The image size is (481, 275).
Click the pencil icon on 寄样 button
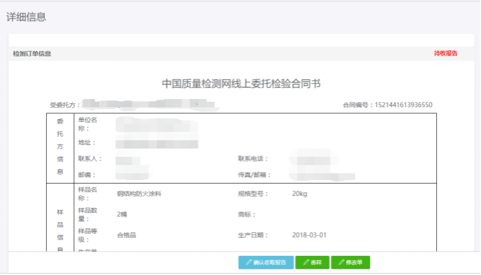coord(305,263)
